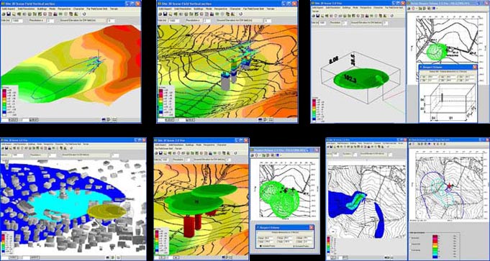Click the grey cylinder tower in the contour-map scene

pos(226,81)
